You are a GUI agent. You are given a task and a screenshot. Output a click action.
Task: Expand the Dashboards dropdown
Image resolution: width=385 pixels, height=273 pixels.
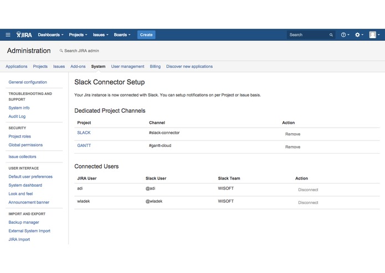50,35
